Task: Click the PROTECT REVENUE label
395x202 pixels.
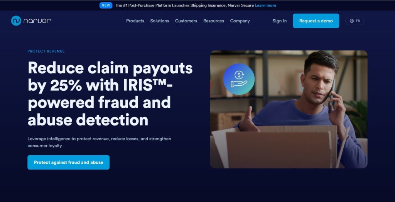Action: point(46,51)
